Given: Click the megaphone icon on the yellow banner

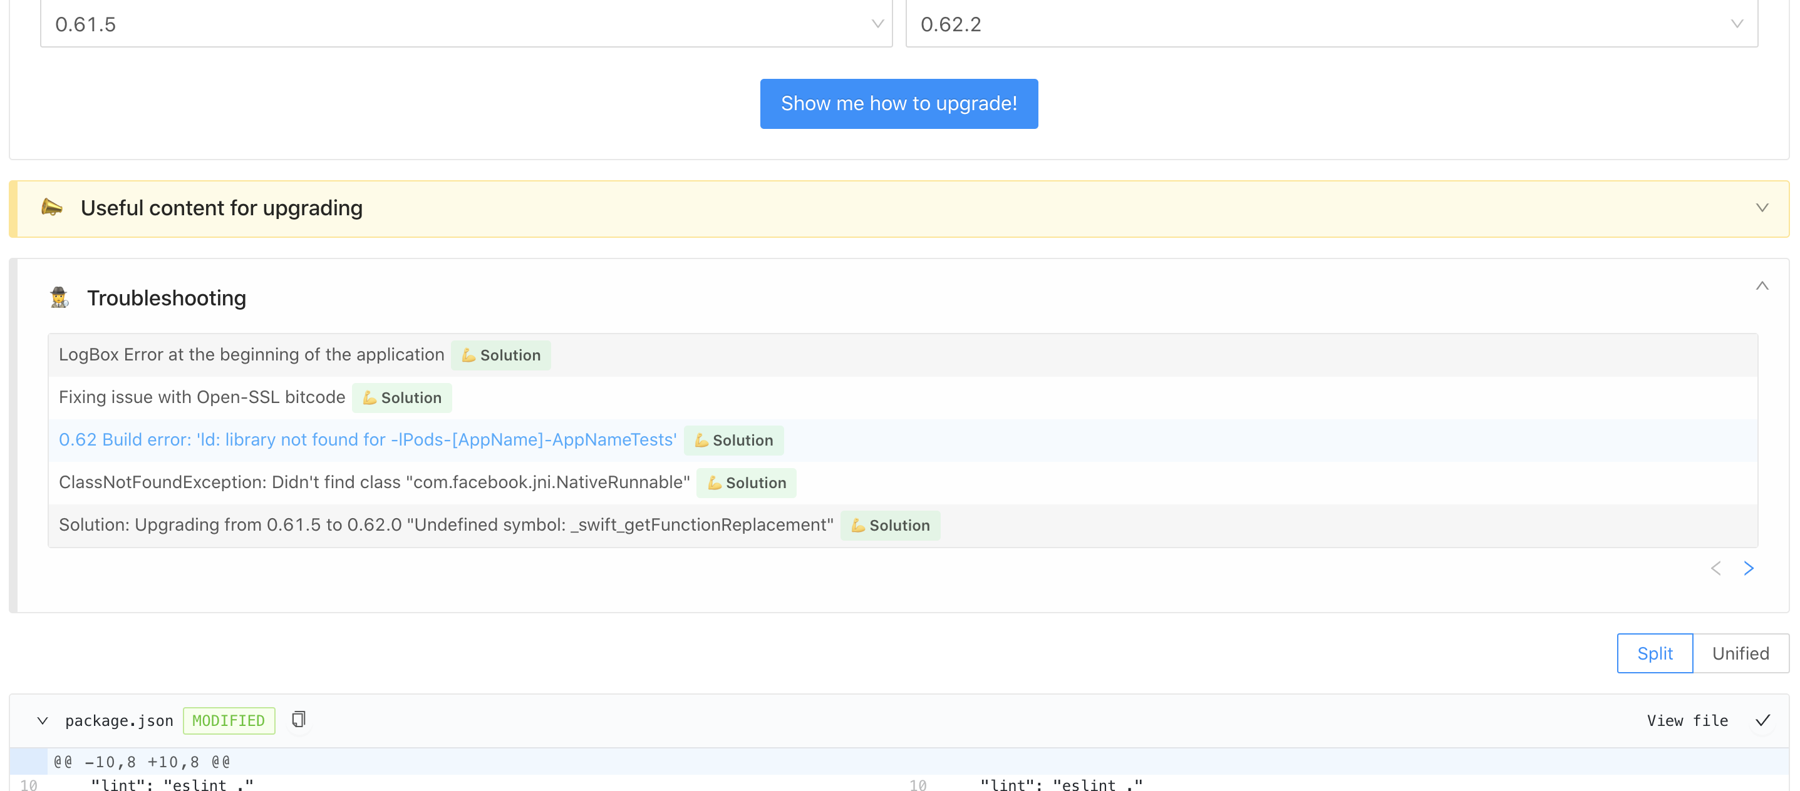Looking at the screenshot, I should [x=53, y=207].
